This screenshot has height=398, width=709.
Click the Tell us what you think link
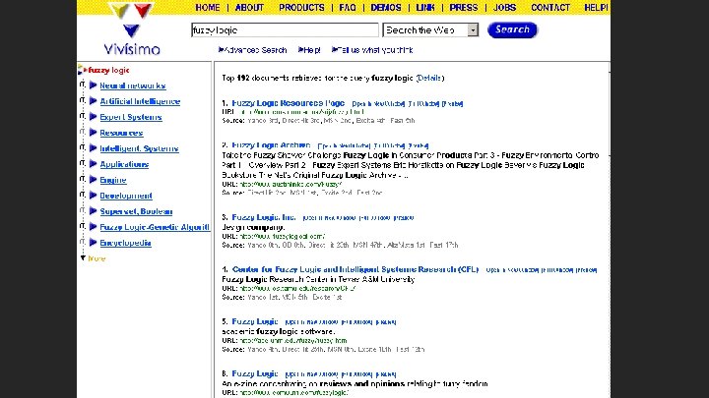(x=375, y=50)
